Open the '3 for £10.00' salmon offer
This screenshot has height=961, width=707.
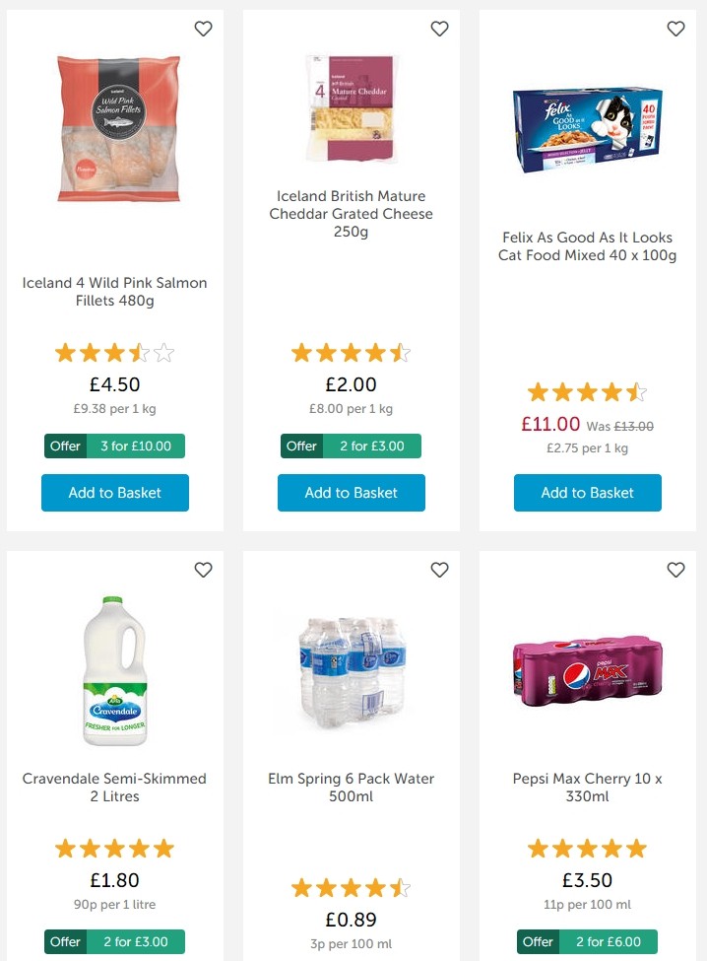[114, 446]
